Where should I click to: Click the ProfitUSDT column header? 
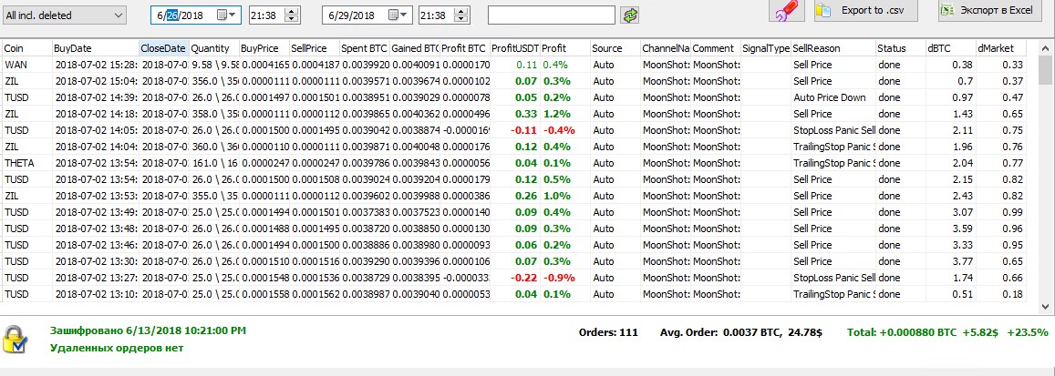click(514, 48)
